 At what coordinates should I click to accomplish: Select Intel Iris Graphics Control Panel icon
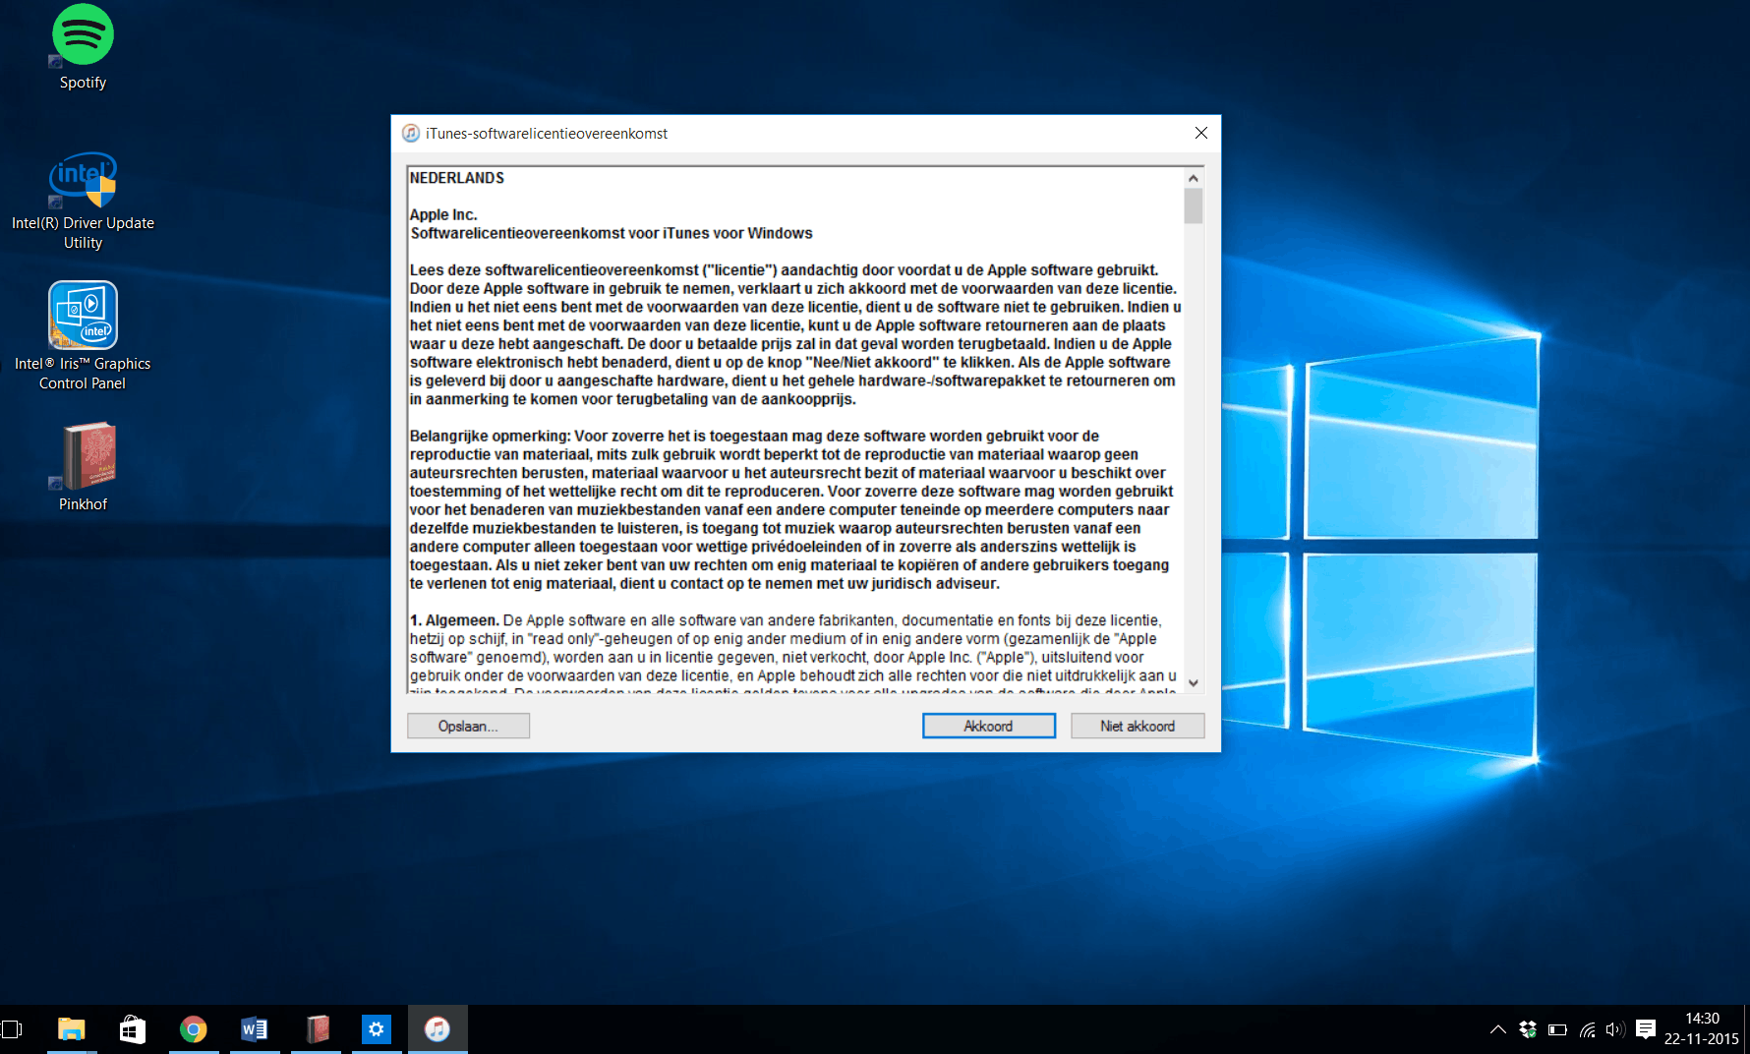pyautogui.click(x=83, y=336)
